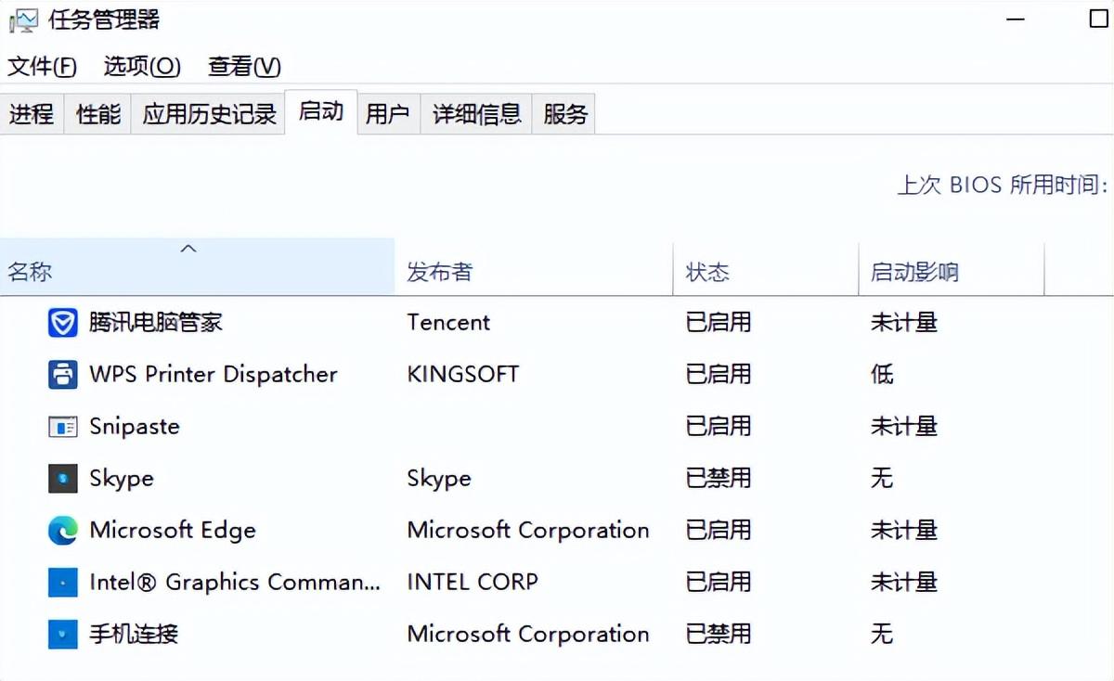Viewport: 1114px width, 681px height.
Task: Switch to the 应用历史记录 tab
Action: tap(209, 114)
